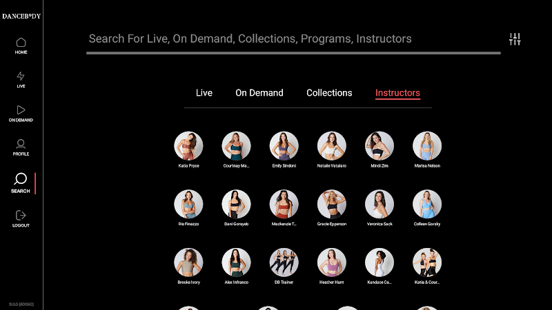
Task: Open DB Trainer group photo
Action: tap(284, 262)
